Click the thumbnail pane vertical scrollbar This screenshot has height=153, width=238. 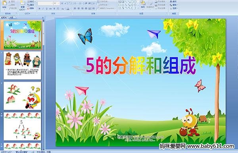pos(44,83)
